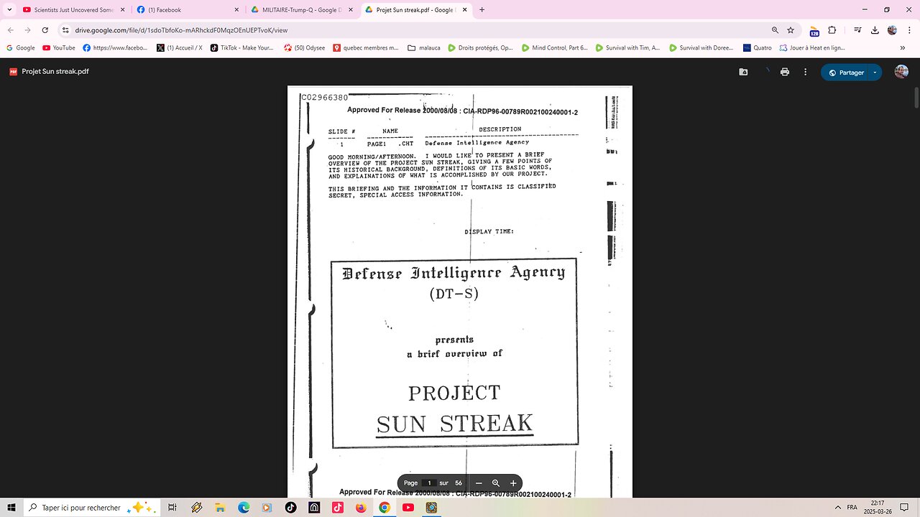Open Survival with Tim bookmark
Screen dimensions: 920x517
point(628,48)
